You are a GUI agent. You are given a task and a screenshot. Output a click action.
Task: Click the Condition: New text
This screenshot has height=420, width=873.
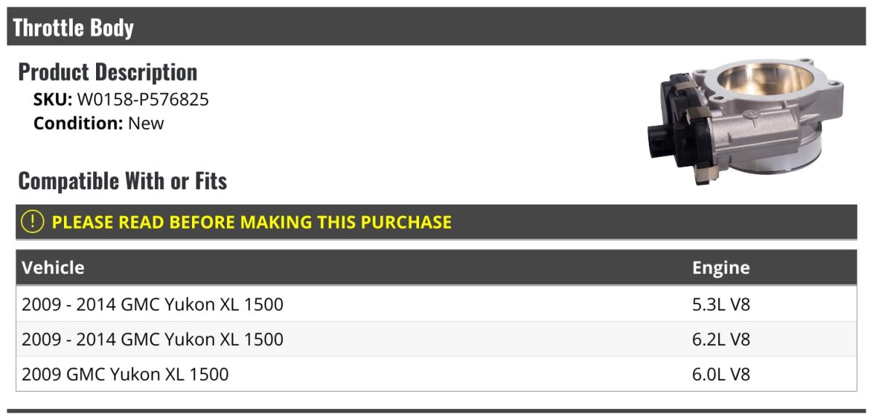click(x=99, y=123)
